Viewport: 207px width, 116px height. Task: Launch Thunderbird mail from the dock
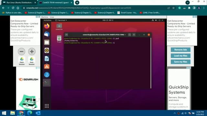coord(47,34)
